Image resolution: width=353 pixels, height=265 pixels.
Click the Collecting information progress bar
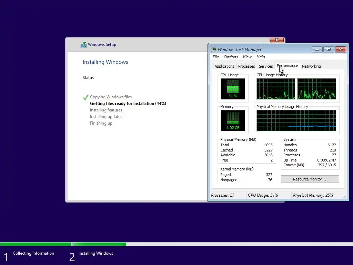pos(36,244)
